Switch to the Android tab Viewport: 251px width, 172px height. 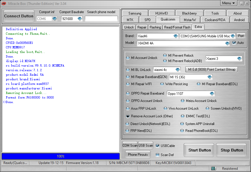pos(239,20)
